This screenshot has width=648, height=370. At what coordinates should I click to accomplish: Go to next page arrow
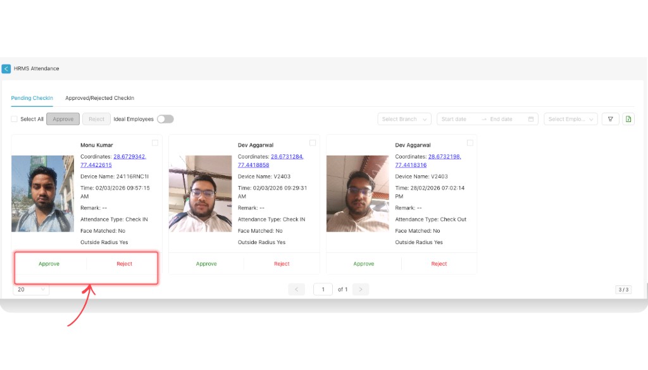361,289
